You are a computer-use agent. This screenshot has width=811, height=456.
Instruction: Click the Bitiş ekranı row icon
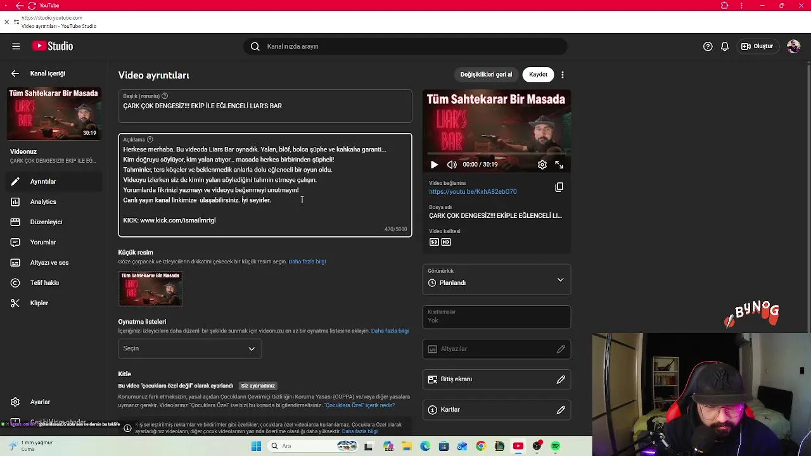pyautogui.click(x=433, y=379)
